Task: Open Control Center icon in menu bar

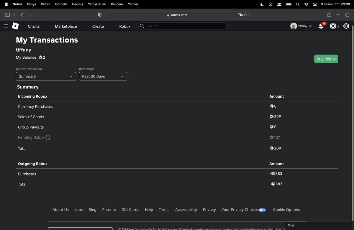Action: click(x=315, y=4)
